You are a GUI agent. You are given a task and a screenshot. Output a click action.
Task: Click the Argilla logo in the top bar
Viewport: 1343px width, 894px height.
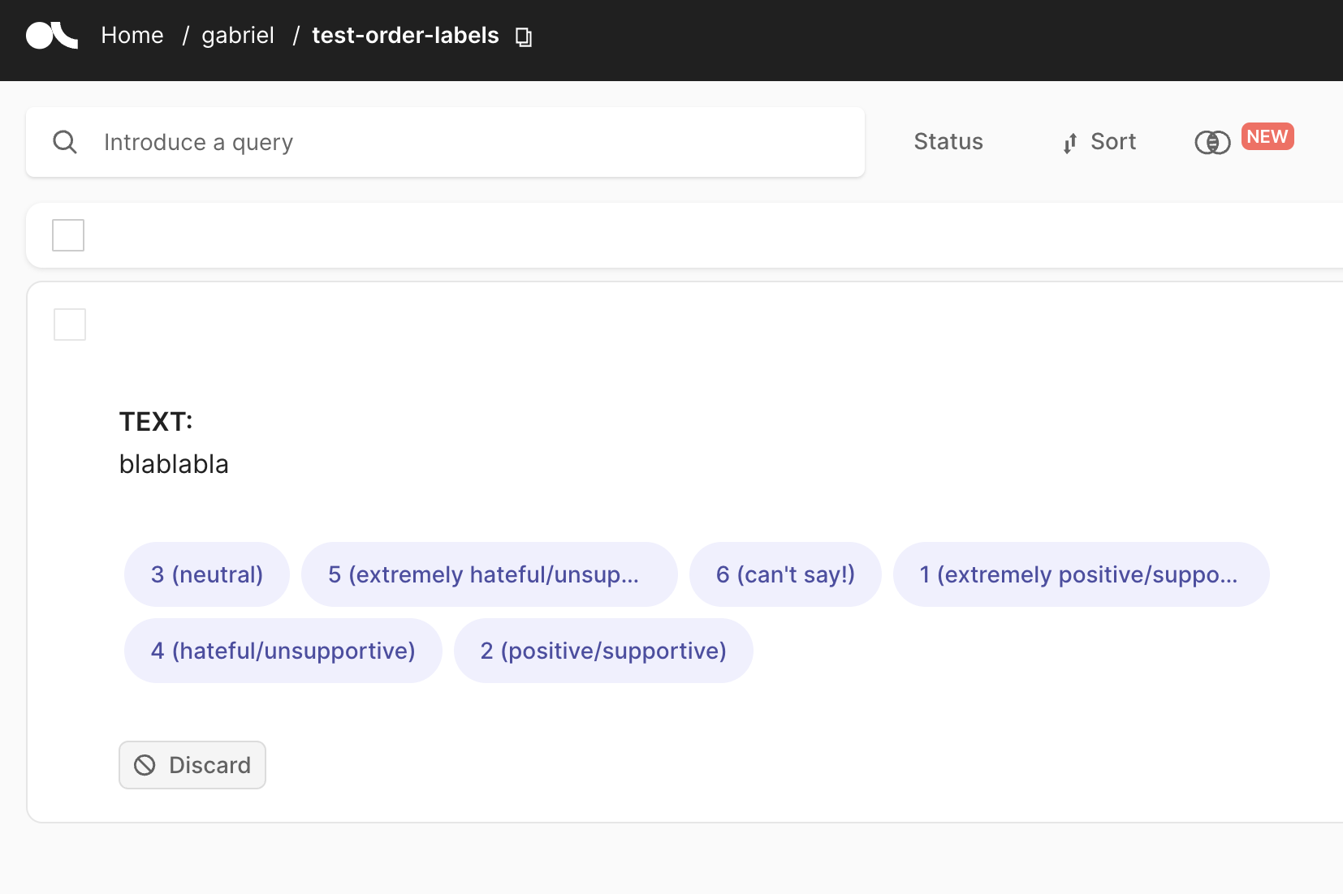click(x=51, y=36)
